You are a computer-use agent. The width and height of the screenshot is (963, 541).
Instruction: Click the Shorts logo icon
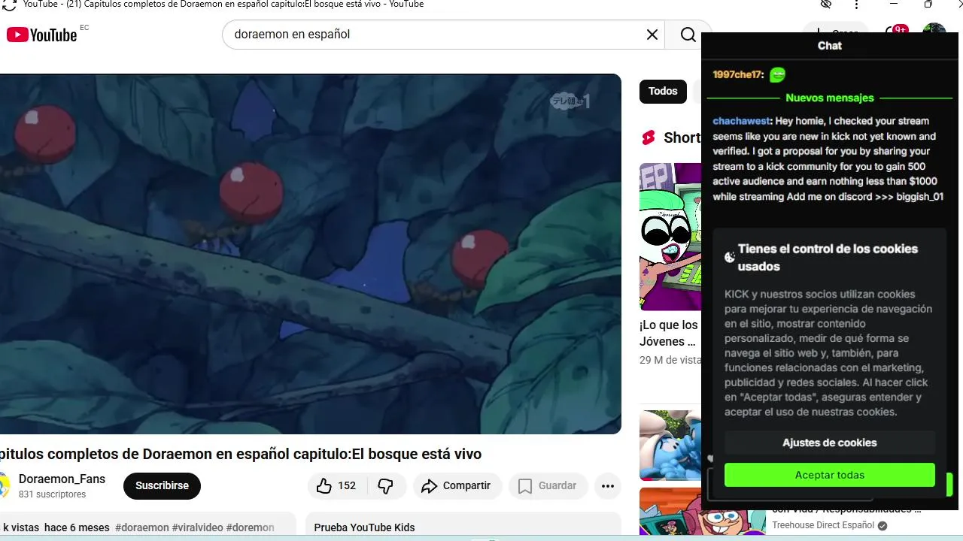tap(649, 138)
